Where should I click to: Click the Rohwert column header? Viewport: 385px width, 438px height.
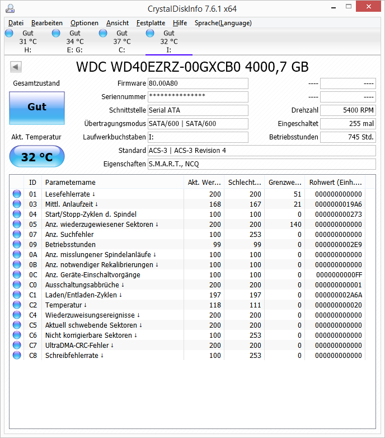tap(335, 183)
